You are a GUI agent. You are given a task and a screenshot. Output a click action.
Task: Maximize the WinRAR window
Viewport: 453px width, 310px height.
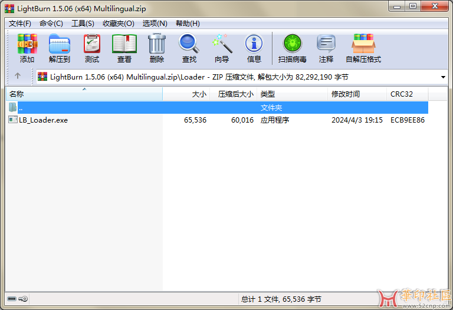pos(413,6)
